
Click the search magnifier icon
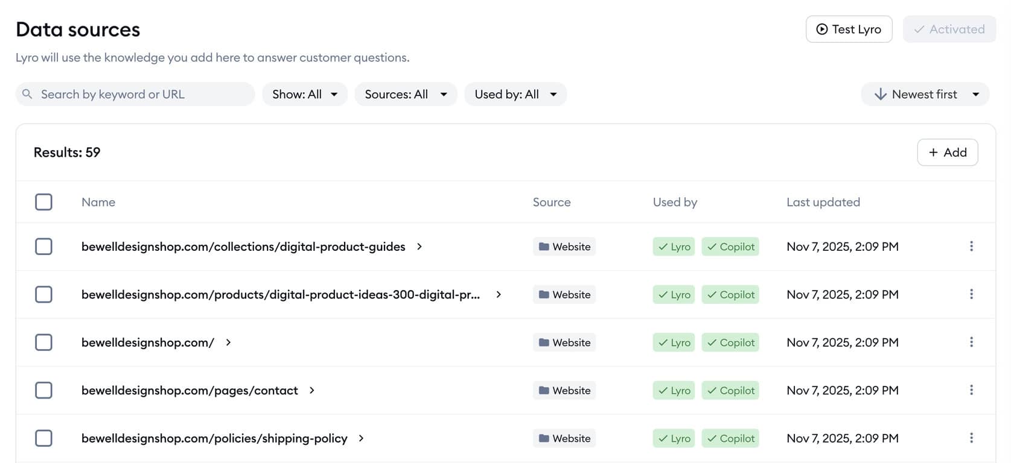(27, 94)
